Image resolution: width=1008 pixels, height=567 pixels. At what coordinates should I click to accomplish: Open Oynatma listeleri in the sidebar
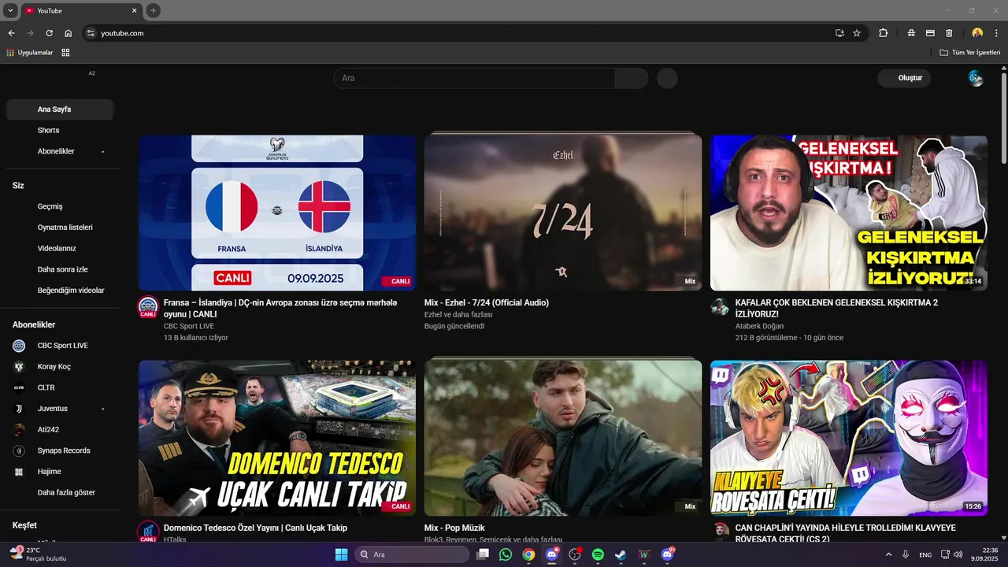coord(60,228)
